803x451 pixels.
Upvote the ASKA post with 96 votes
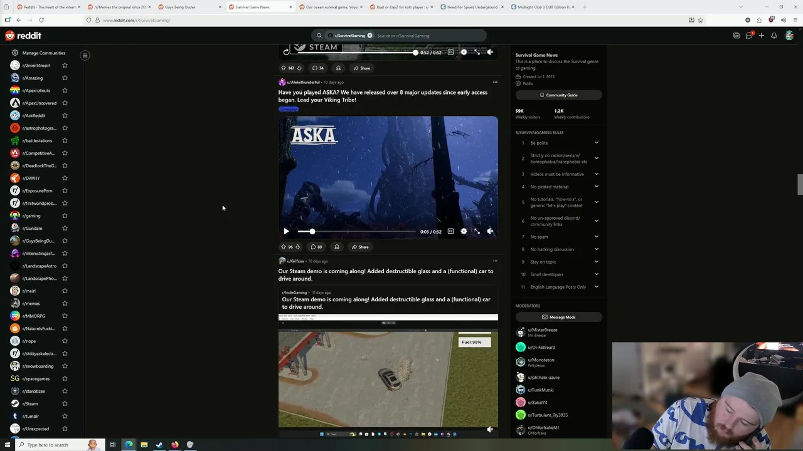coord(283,247)
